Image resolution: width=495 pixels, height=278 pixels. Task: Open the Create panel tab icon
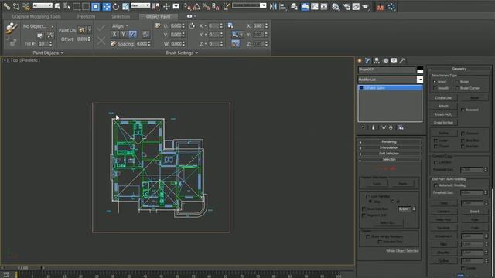pos(360,60)
